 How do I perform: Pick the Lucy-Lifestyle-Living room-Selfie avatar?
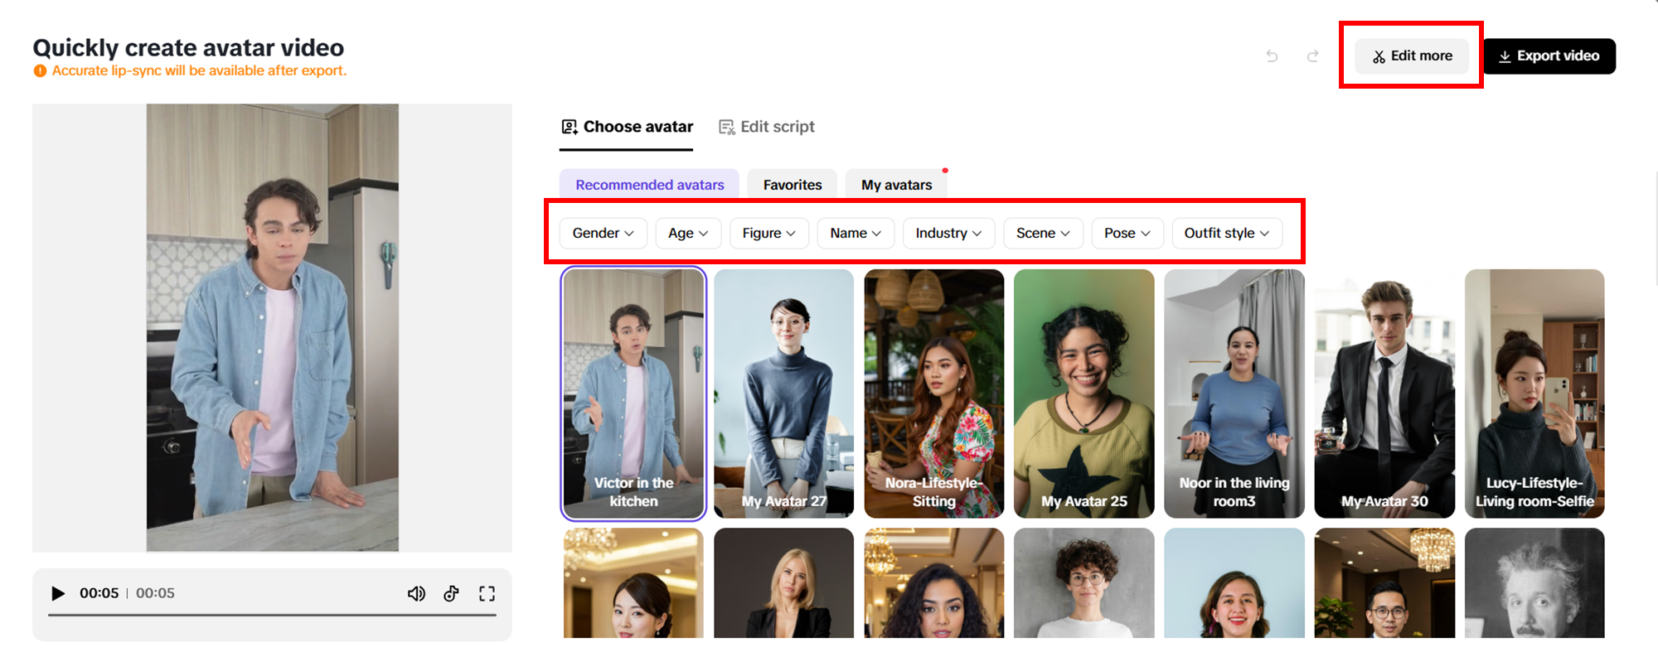pyautogui.click(x=1534, y=394)
